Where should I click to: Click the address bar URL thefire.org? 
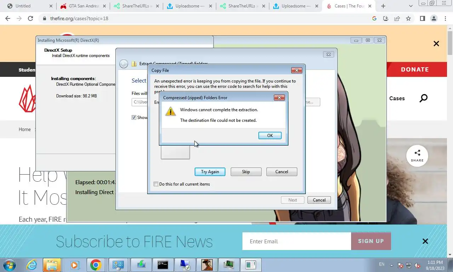tap(79, 18)
